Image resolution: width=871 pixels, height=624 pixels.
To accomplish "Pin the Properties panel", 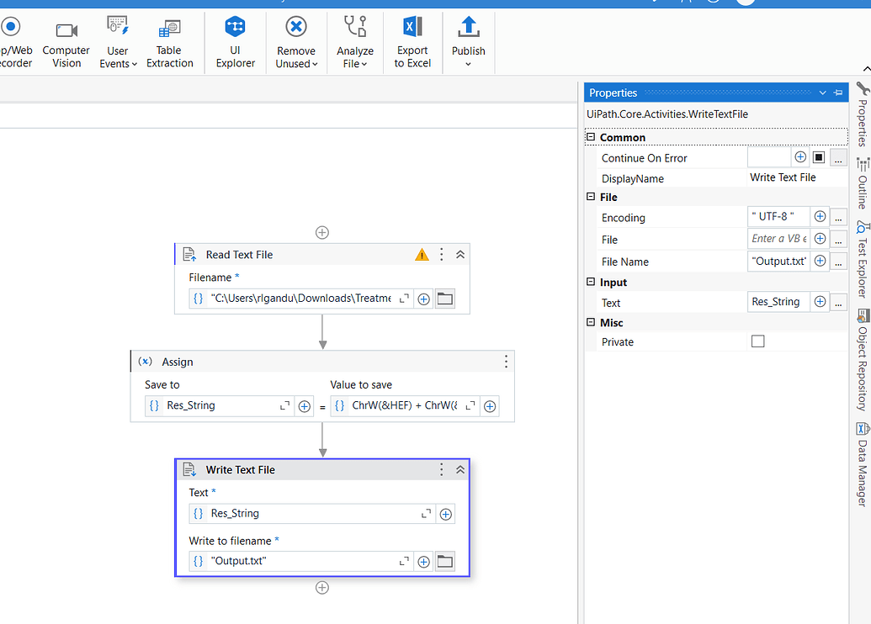I will point(838,93).
